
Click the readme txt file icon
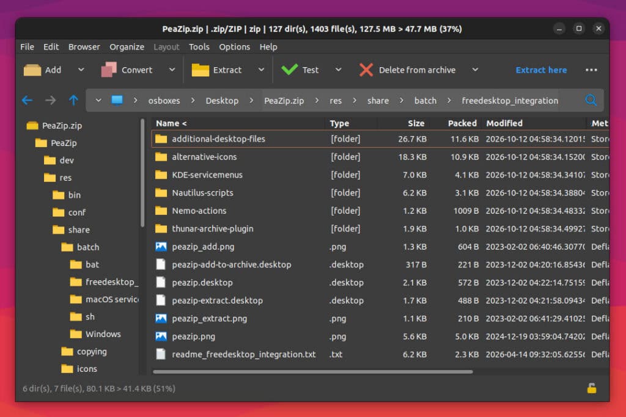tap(161, 354)
